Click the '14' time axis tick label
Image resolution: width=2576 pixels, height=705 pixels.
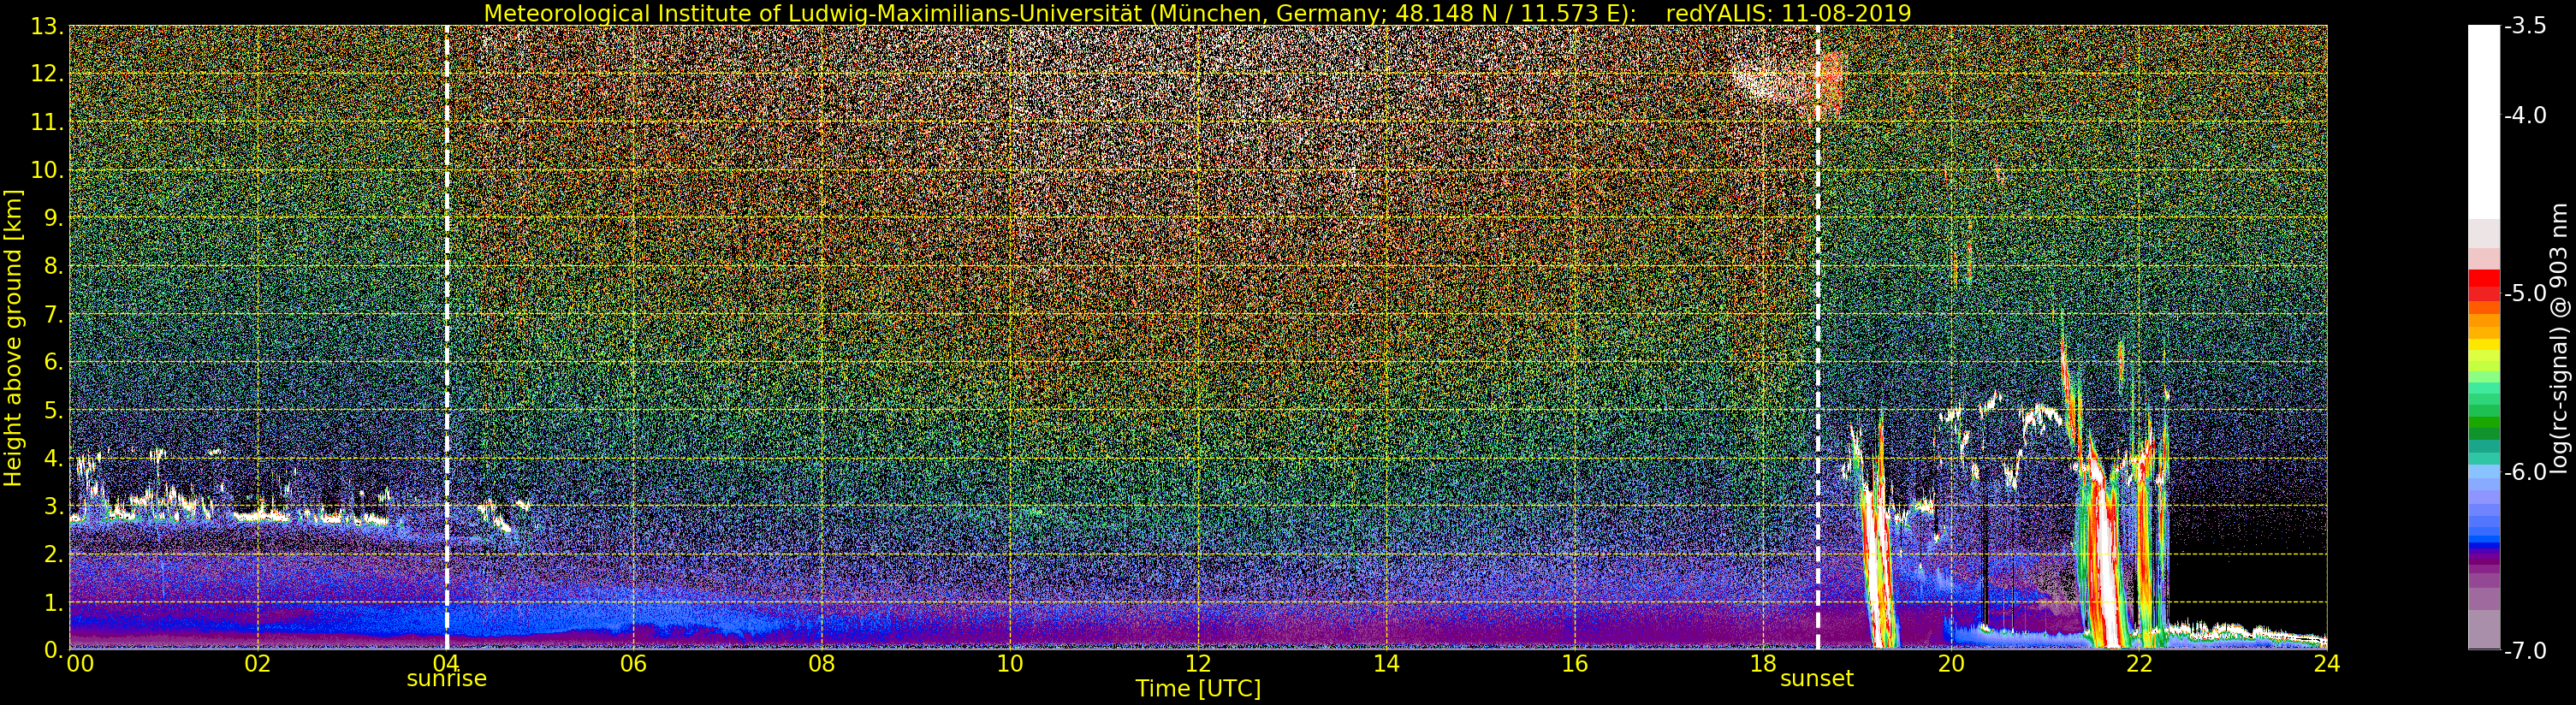[1386, 663]
